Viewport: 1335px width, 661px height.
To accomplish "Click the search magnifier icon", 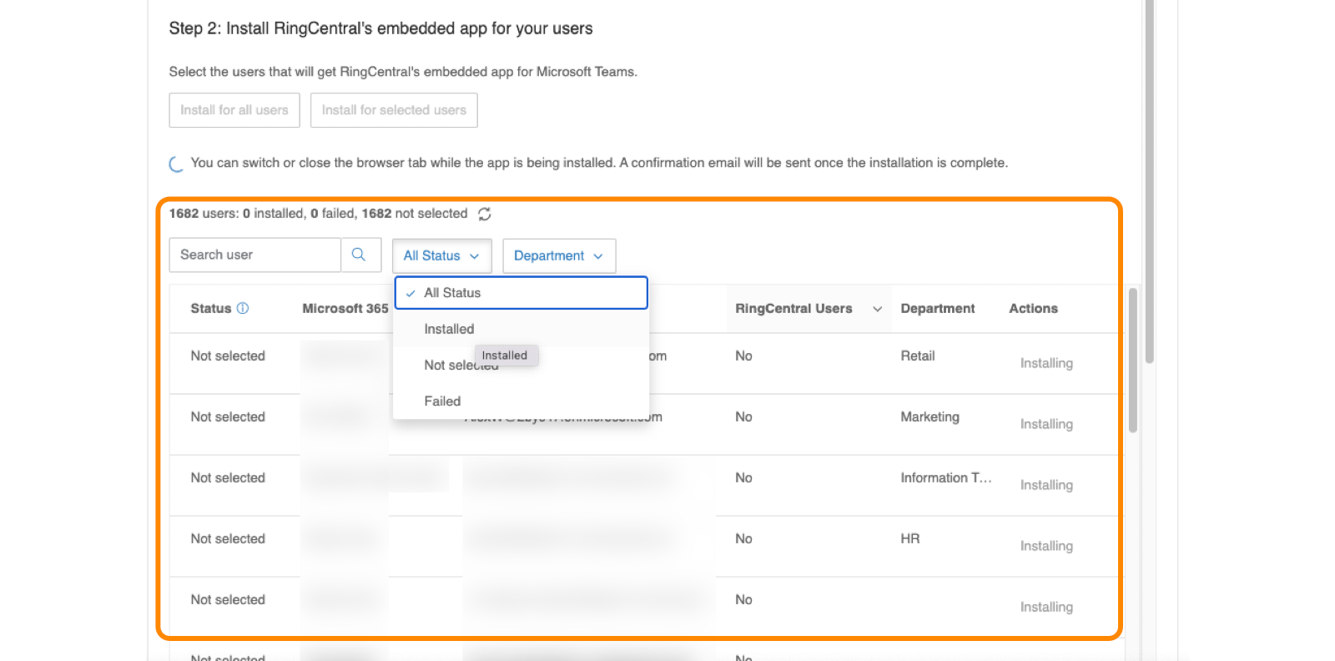I will 359,255.
